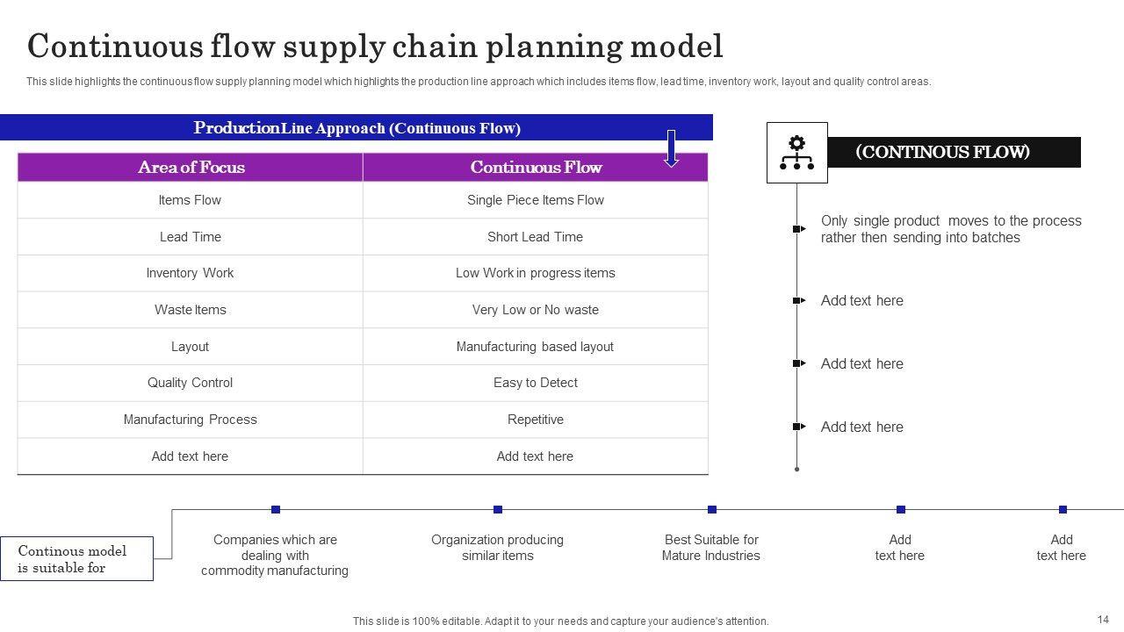1124x632 pixels.
Task: Select the 'Short Lead Time' cell
Action: pyautogui.click(x=535, y=237)
